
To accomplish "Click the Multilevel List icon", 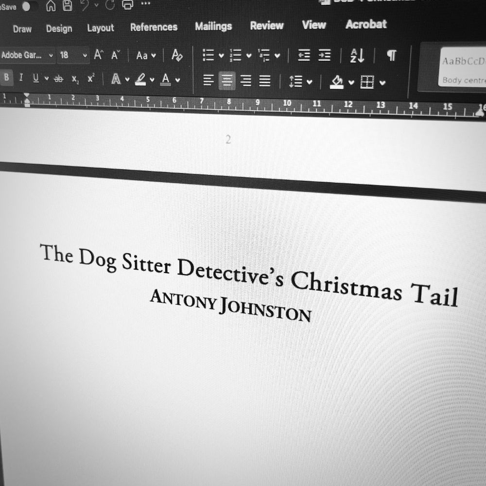I will point(264,55).
